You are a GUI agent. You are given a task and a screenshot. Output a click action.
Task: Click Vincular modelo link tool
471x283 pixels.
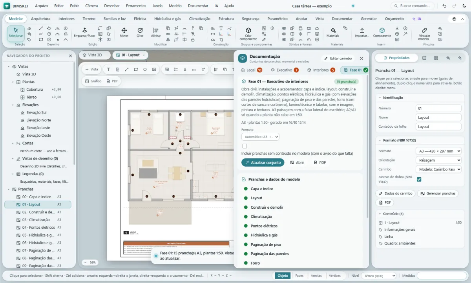424,34
